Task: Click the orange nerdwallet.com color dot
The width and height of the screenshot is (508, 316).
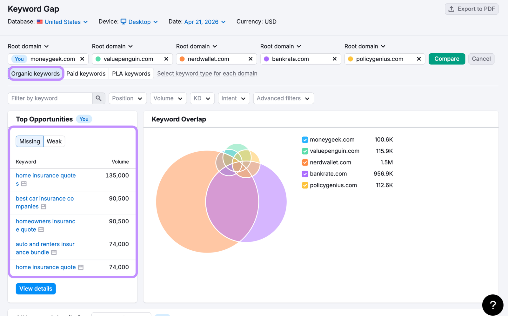Action: click(182, 59)
